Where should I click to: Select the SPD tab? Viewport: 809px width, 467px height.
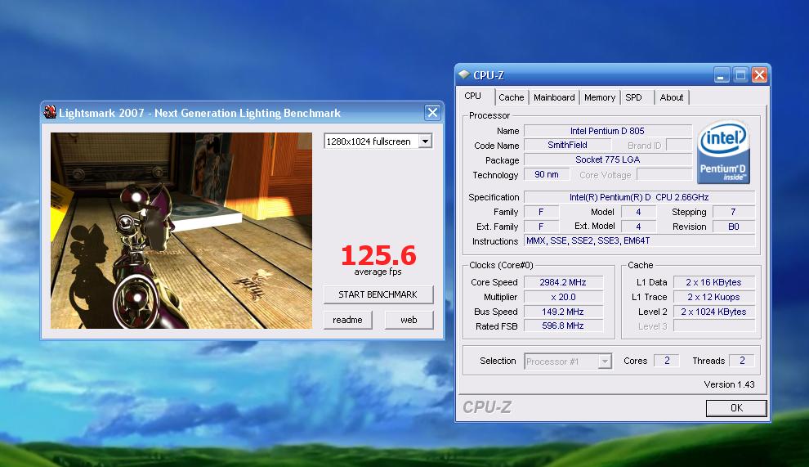pyautogui.click(x=634, y=97)
